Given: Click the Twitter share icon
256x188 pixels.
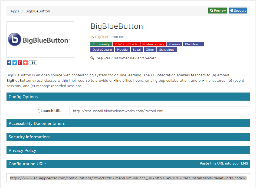Looking at the screenshot, I should 15,63.
